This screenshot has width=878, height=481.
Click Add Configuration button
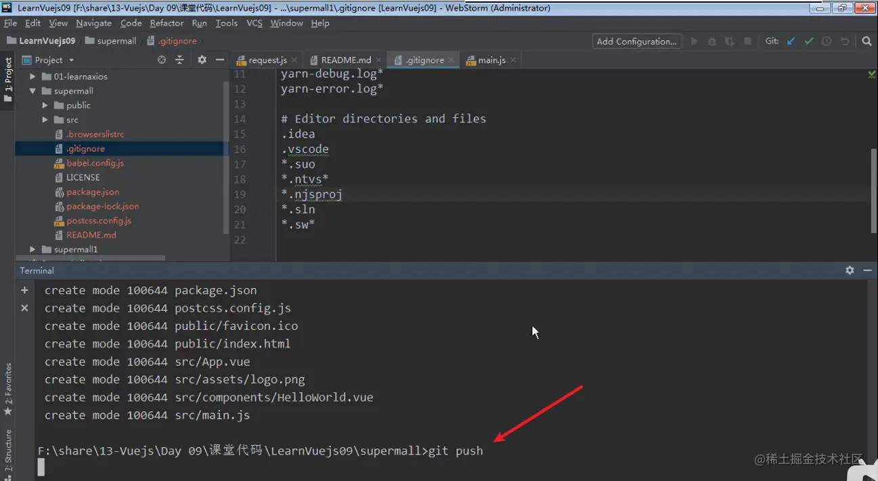tap(636, 41)
